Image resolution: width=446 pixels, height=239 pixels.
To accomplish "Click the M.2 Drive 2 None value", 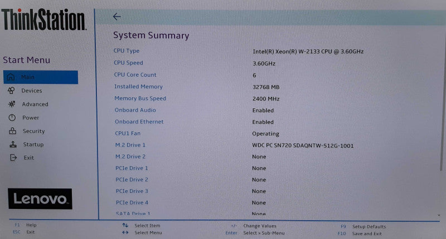I will 259,157.
